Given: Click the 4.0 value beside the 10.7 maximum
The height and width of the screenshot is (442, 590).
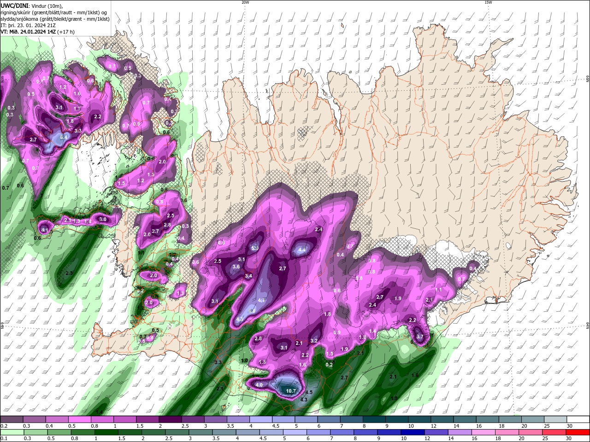Looking at the screenshot, I should tap(259, 385).
